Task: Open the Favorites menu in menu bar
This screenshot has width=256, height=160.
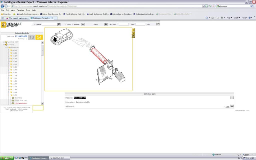Action: [20, 10]
